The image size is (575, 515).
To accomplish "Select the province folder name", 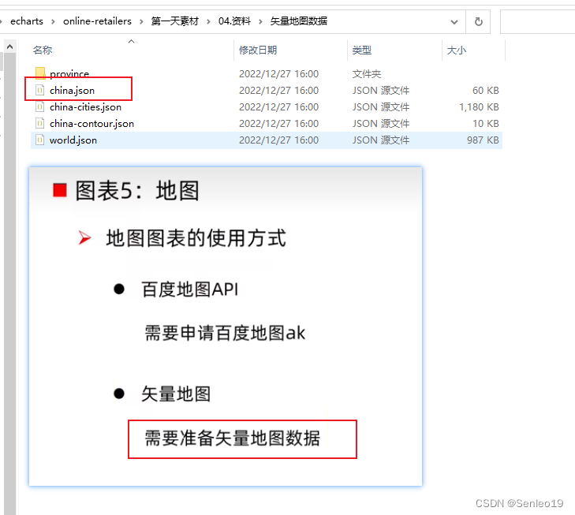I will coord(69,73).
